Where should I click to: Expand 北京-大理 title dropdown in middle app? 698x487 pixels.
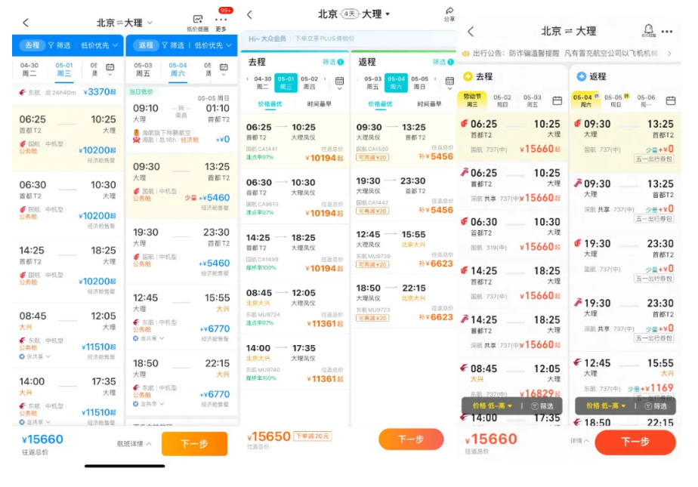click(x=388, y=14)
